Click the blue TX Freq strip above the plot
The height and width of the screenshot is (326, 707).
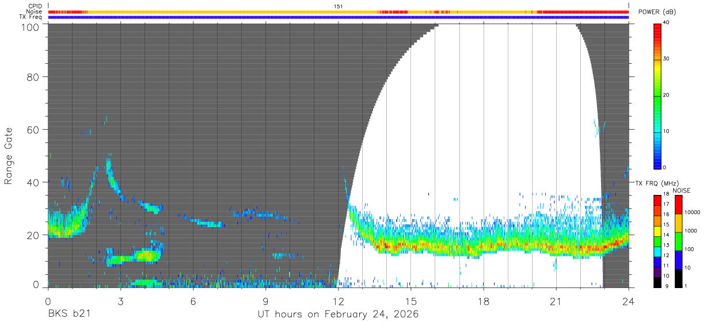pos(339,17)
